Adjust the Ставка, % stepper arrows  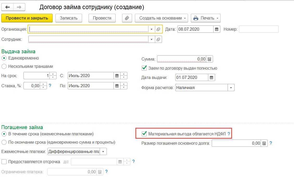pos(43,86)
